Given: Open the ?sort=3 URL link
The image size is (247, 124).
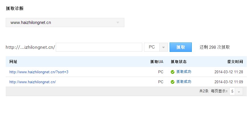Looking at the screenshot, I should [x=39, y=72].
